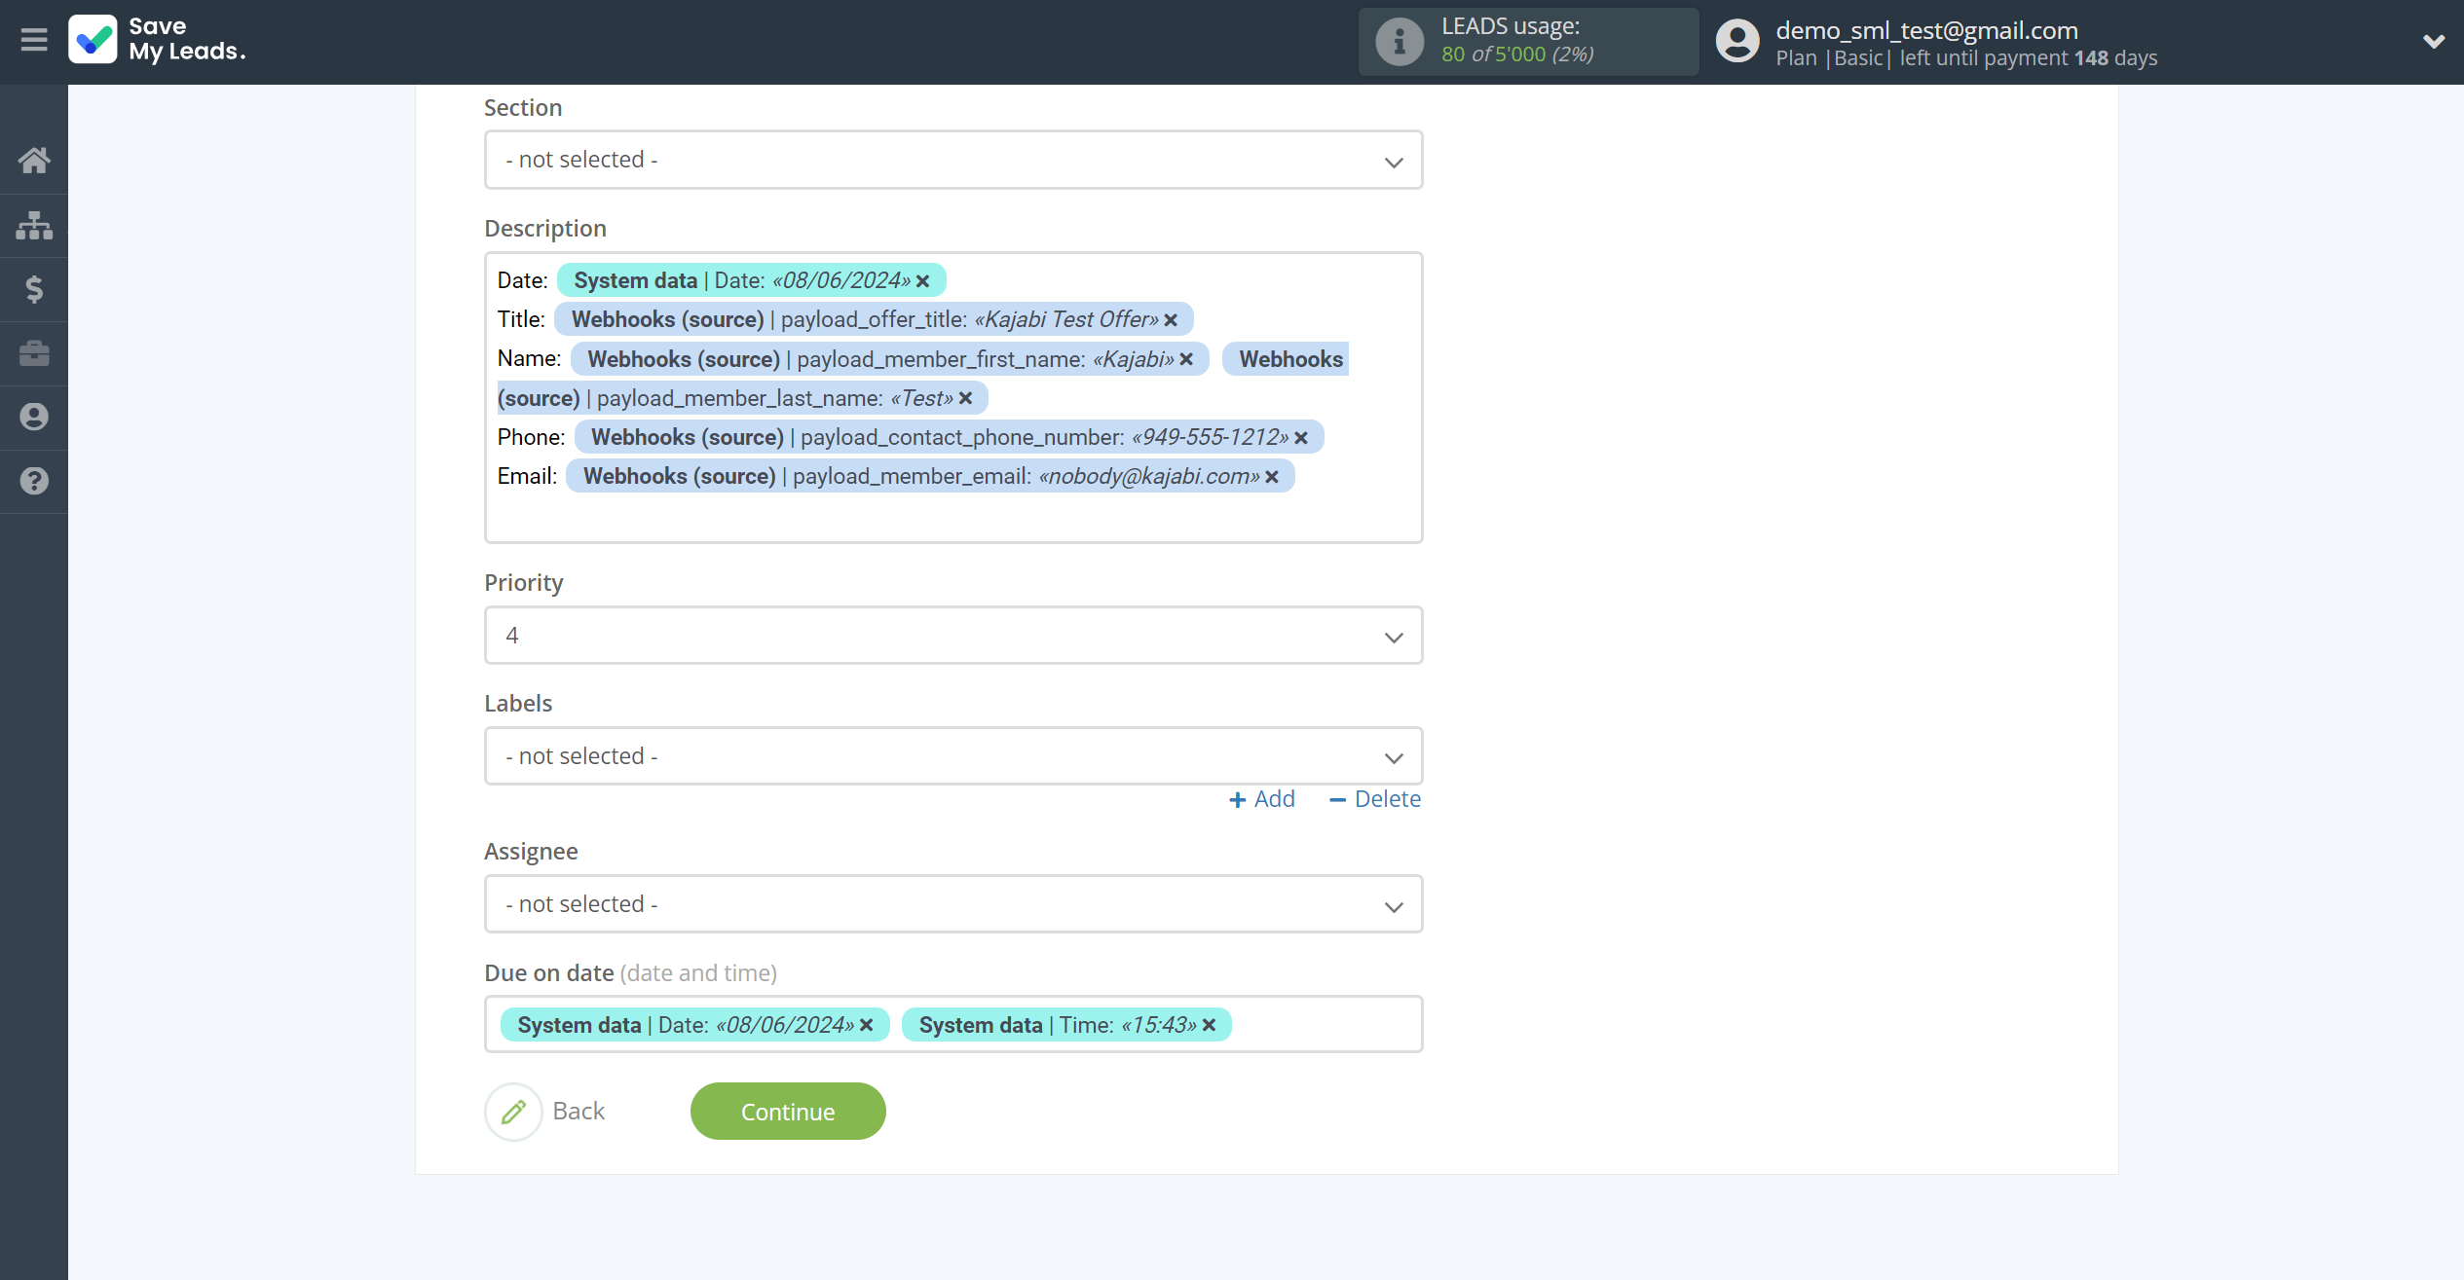The width and height of the screenshot is (2464, 1280).
Task: Open help question mark icon
Action: 34,481
